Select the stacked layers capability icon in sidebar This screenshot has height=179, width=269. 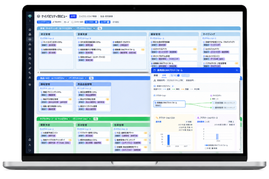tap(30, 39)
